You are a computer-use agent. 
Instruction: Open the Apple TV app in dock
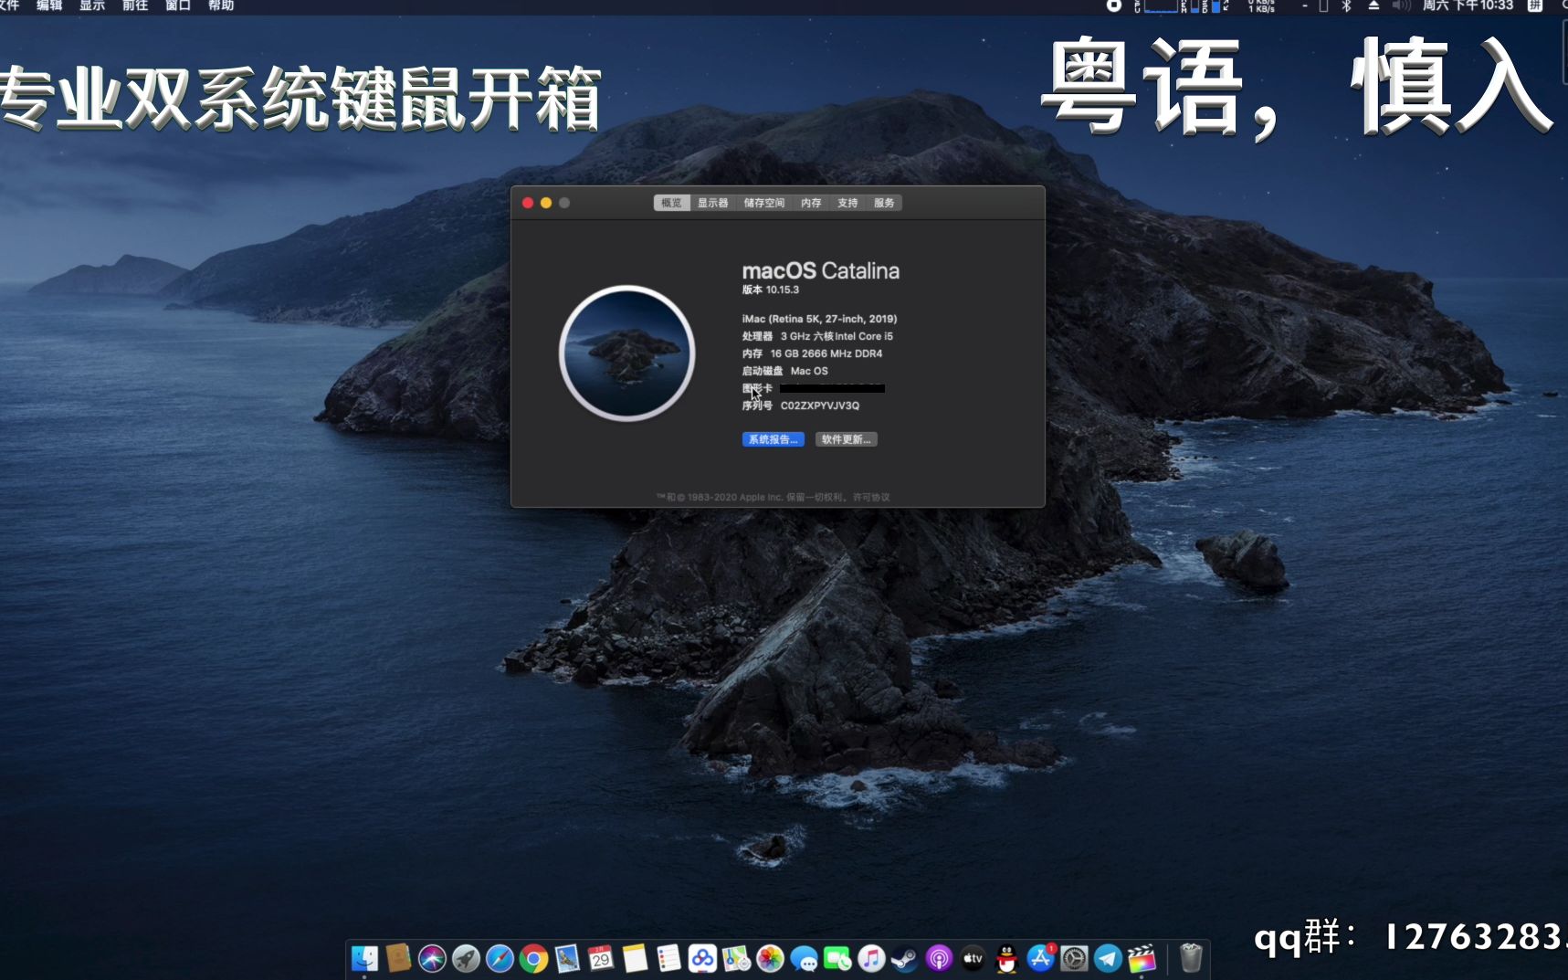click(973, 958)
